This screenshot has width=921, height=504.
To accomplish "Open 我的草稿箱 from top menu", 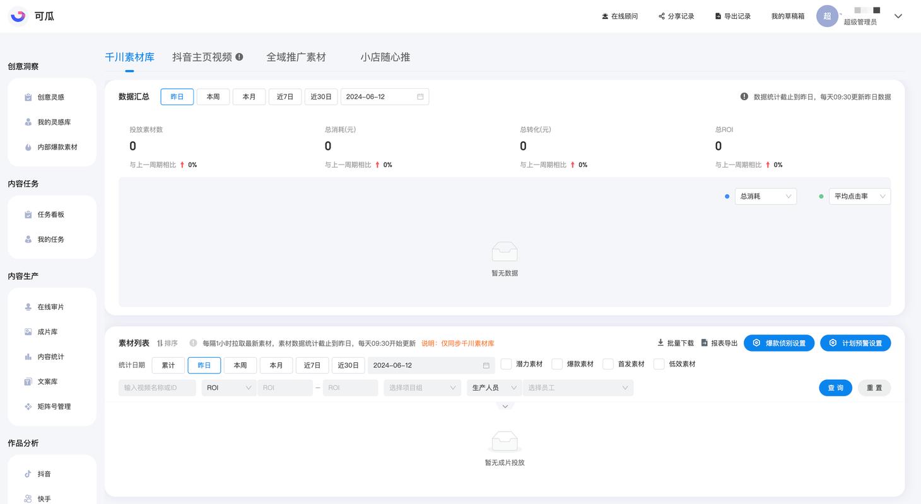I will pyautogui.click(x=788, y=16).
